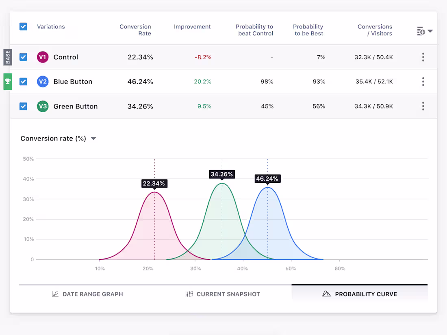Open the Blue Button row options menu
Image resolution: width=447 pixels, height=335 pixels.
pos(423,81)
